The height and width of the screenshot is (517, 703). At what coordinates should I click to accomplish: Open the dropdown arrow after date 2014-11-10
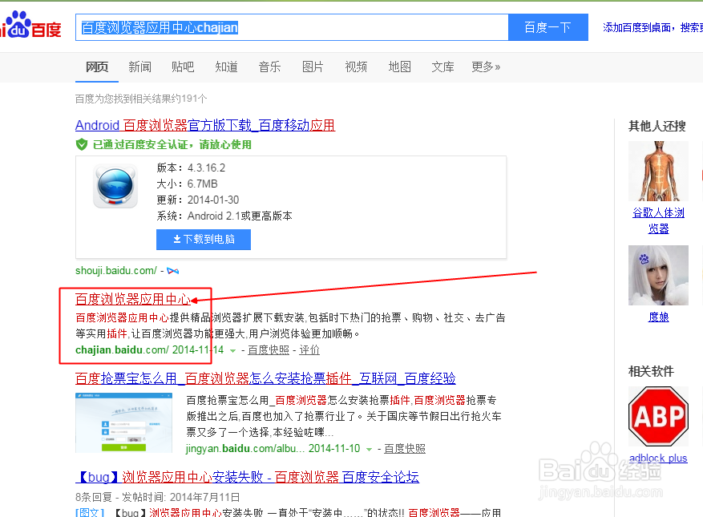click(x=369, y=447)
